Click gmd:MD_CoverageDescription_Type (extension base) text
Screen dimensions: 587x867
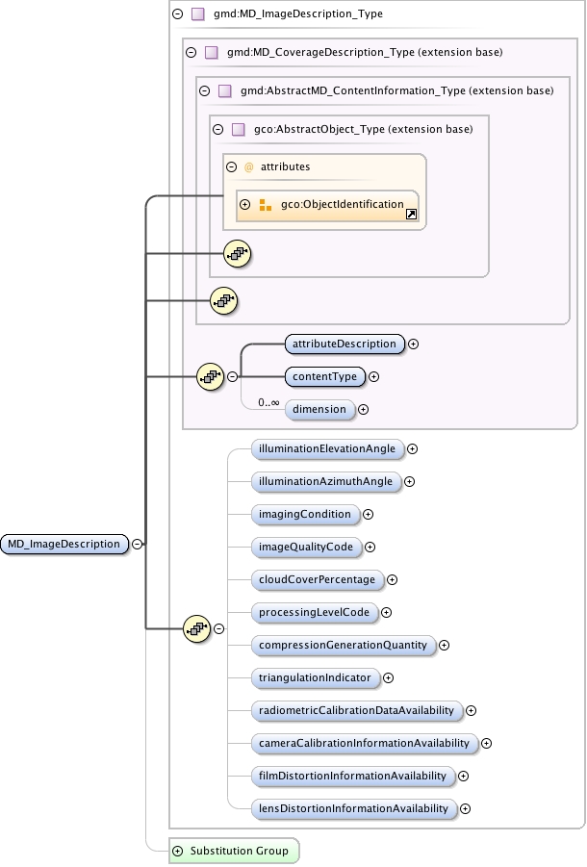pyautogui.click(x=365, y=53)
